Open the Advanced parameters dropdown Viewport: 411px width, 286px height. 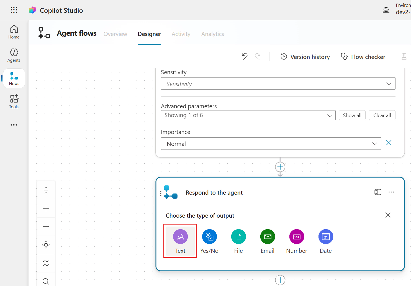click(248, 115)
